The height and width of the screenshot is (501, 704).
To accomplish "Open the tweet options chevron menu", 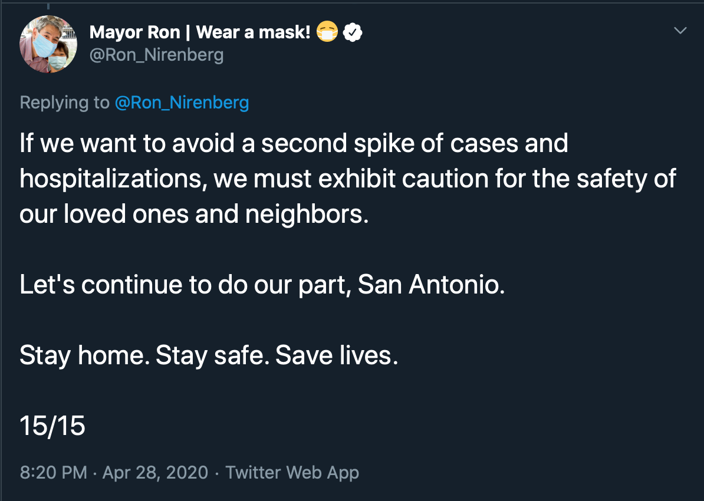I will 680,31.
